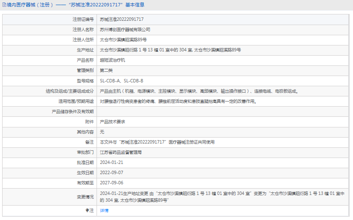Select the intended use text starting 对腰椎退行性病变

[178, 102]
